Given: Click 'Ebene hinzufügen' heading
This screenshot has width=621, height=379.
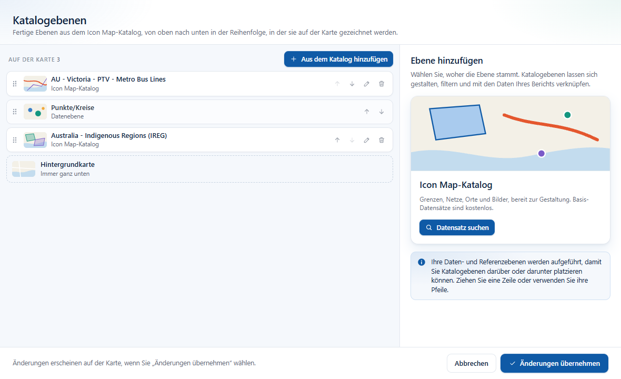Looking at the screenshot, I should 447,61.
